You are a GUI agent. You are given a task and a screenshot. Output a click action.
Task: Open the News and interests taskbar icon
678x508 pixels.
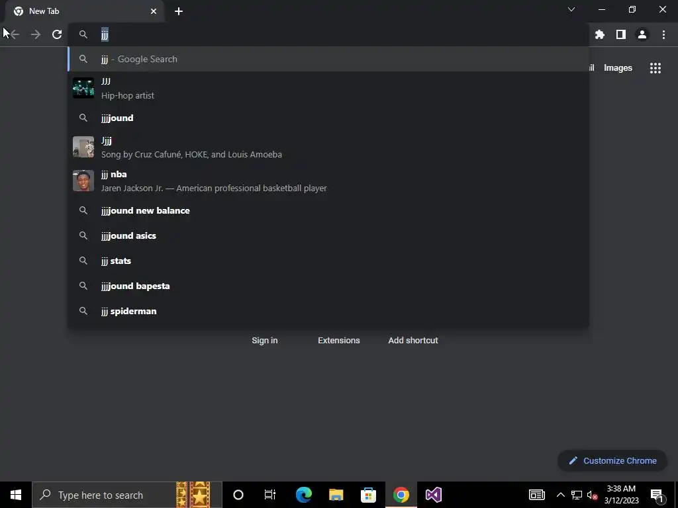tap(536, 495)
